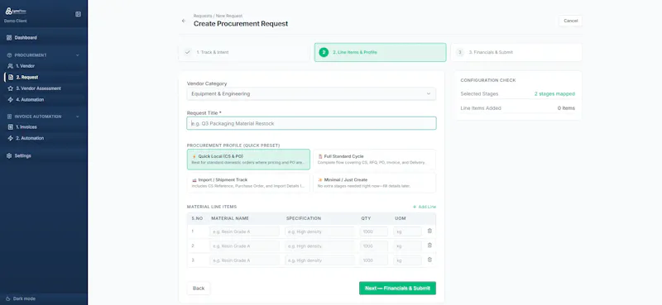Click the Qty field in row 2
Viewport: 662px width, 305px height.
[x=374, y=246]
